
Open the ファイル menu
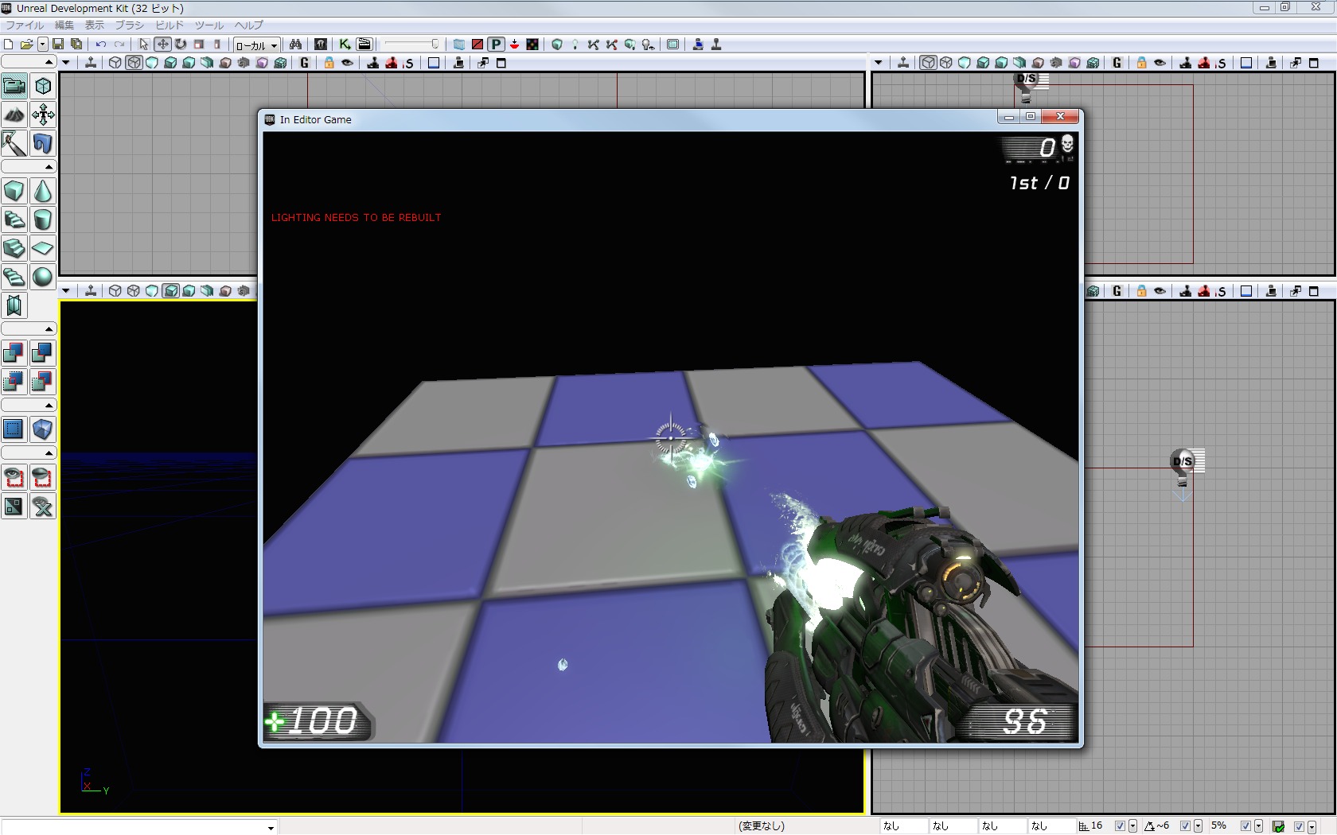25,25
